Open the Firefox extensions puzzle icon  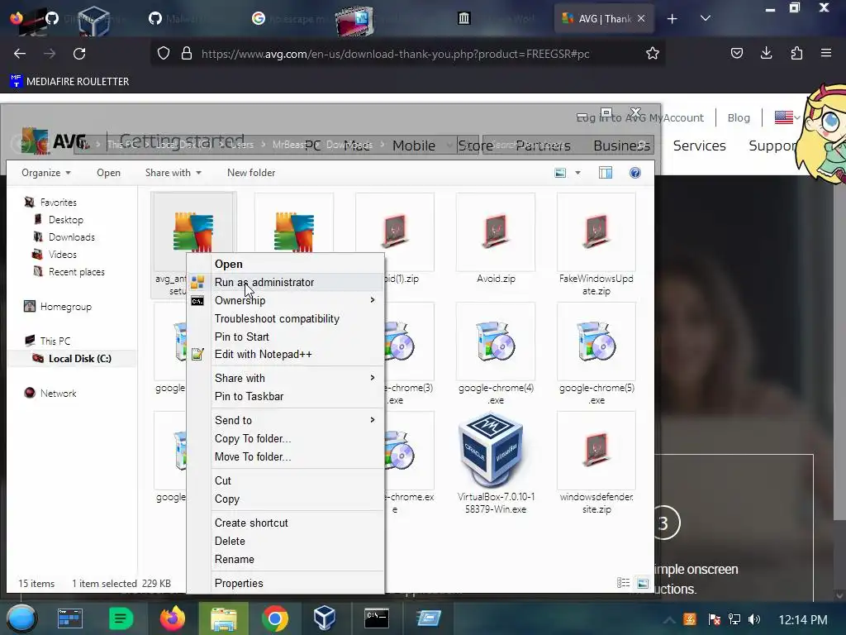coord(796,53)
